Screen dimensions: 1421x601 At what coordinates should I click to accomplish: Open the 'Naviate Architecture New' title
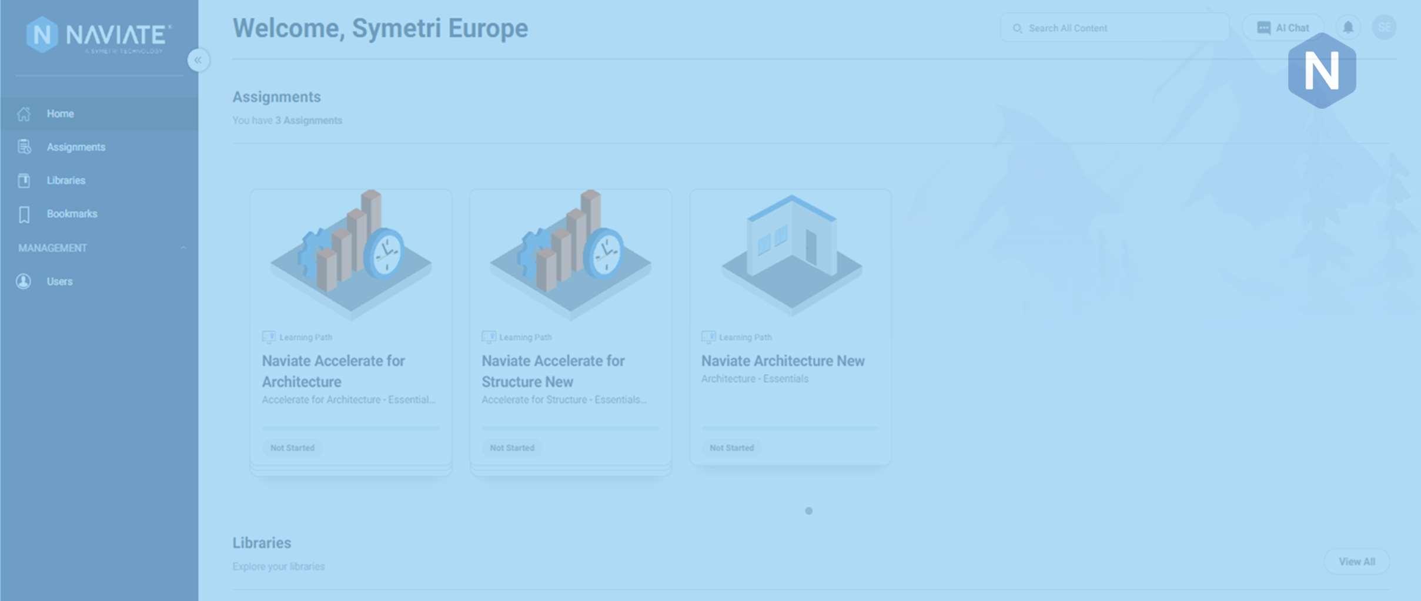click(x=783, y=361)
